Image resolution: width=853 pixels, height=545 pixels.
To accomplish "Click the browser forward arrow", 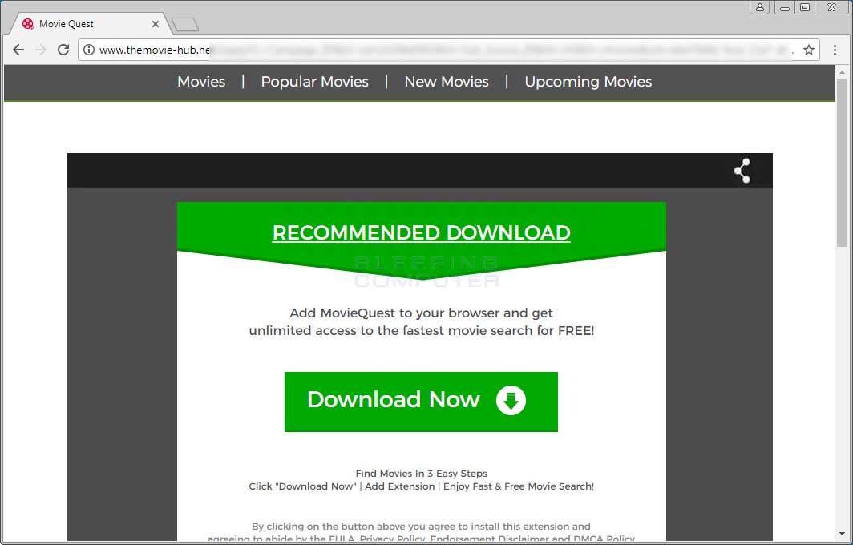I will (x=41, y=50).
